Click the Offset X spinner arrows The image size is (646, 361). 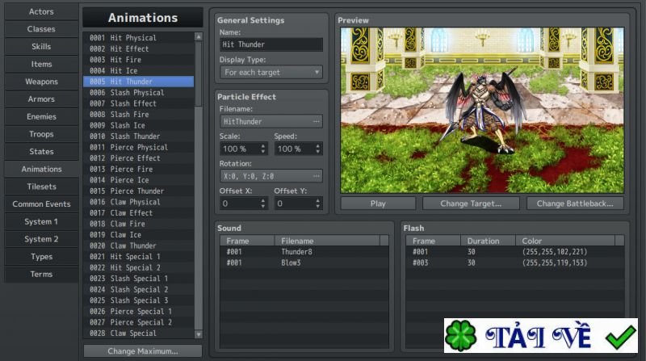[263, 204]
